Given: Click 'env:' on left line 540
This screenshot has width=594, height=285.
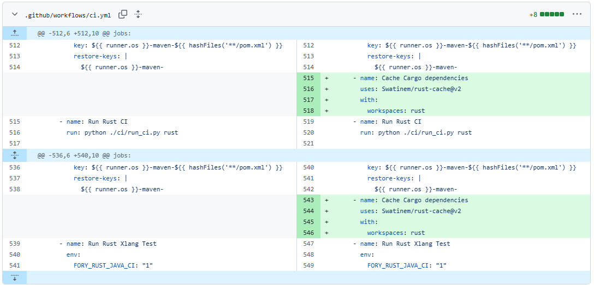Looking at the screenshot, I should [74, 254].
